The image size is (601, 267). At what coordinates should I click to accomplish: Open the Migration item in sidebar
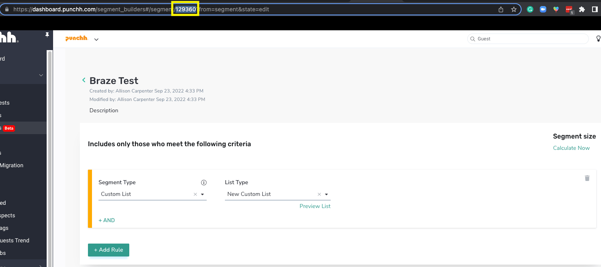[12, 165]
